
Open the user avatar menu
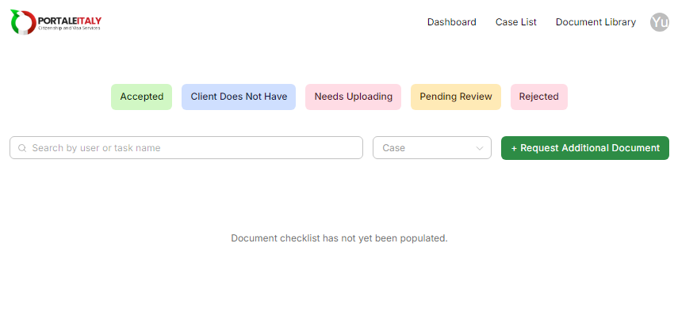(660, 22)
